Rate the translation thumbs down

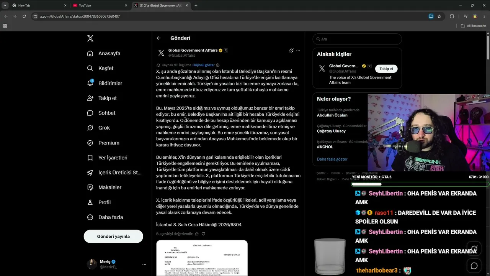tap(203, 234)
